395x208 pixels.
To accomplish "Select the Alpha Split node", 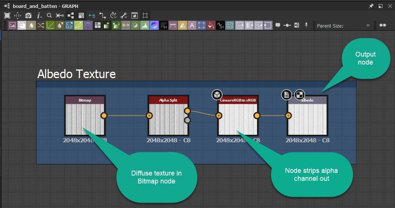I will coord(168,116).
